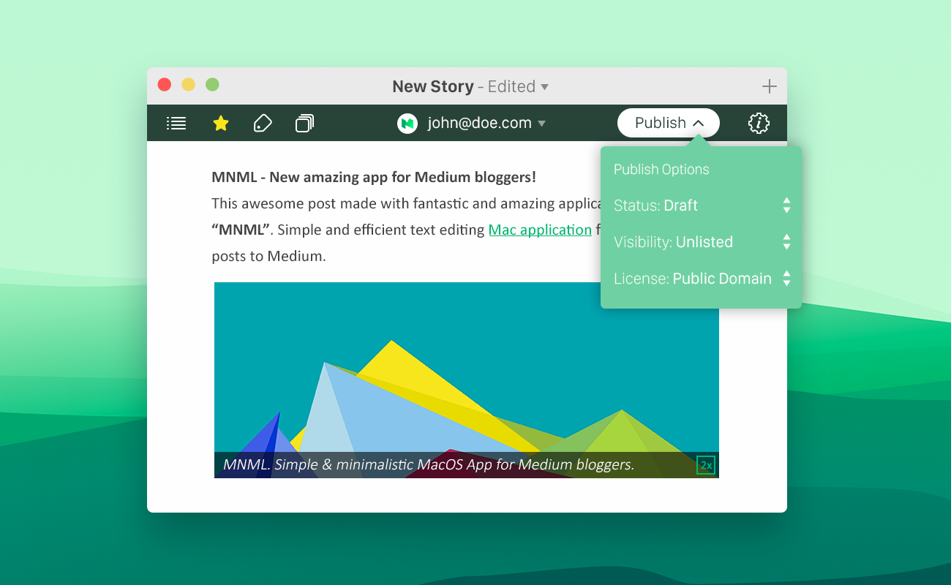Click the 'Publish Options' header text
This screenshot has height=585, width=951.
coord(661,170)
